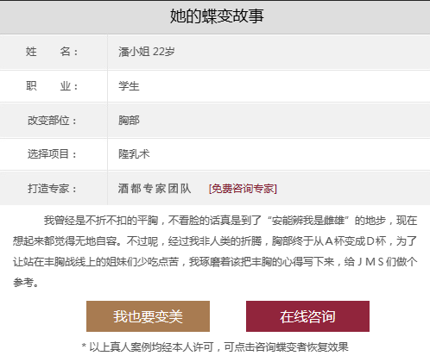Click the 职业 label
Image resolution: width=430 pixels, height=362 pixels.
pos(52,86)
